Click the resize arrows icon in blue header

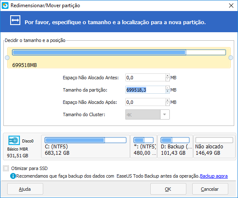click(15, 20)
